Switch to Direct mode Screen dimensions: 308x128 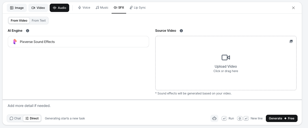(32, 118)
